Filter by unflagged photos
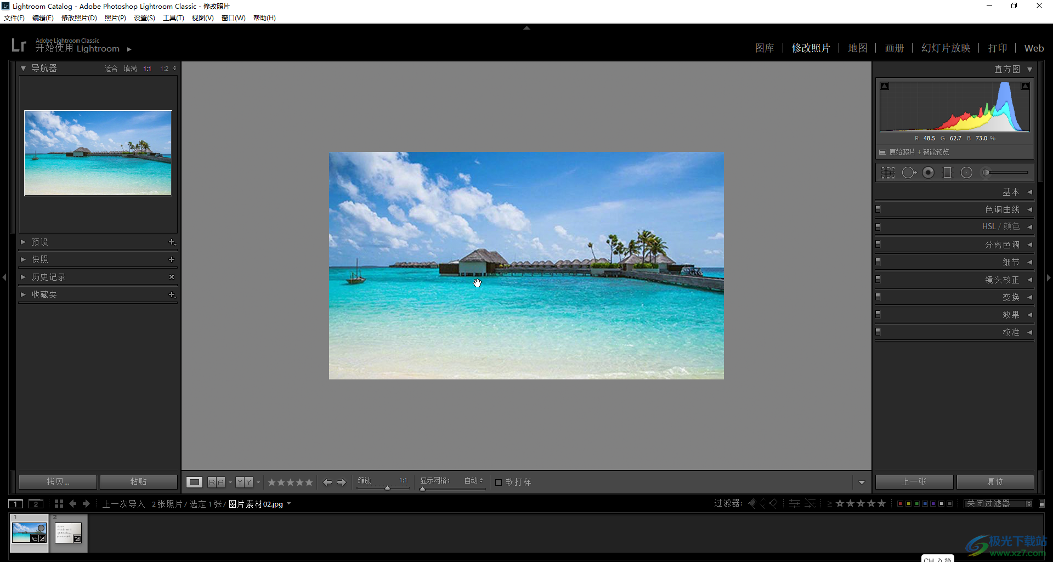Viewport: 1053px width, 562px height. (x=763, y=503)
